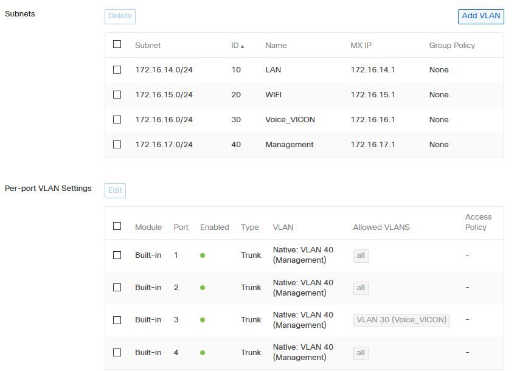Click the 'all' allowed VLANs tag on port 1
Screen dimensions: 517x371
click(x=361, y=255)
